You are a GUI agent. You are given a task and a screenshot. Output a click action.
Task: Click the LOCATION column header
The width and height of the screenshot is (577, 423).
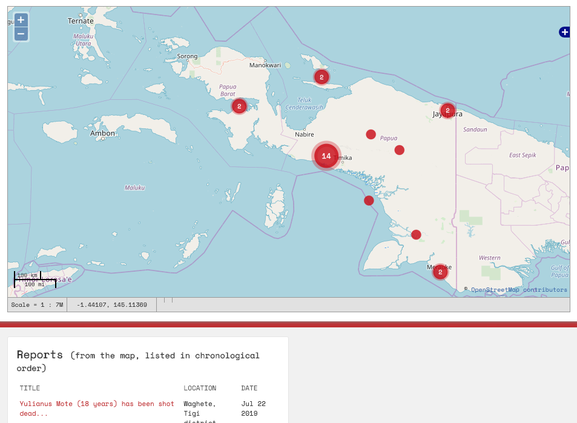click(200, 389)
